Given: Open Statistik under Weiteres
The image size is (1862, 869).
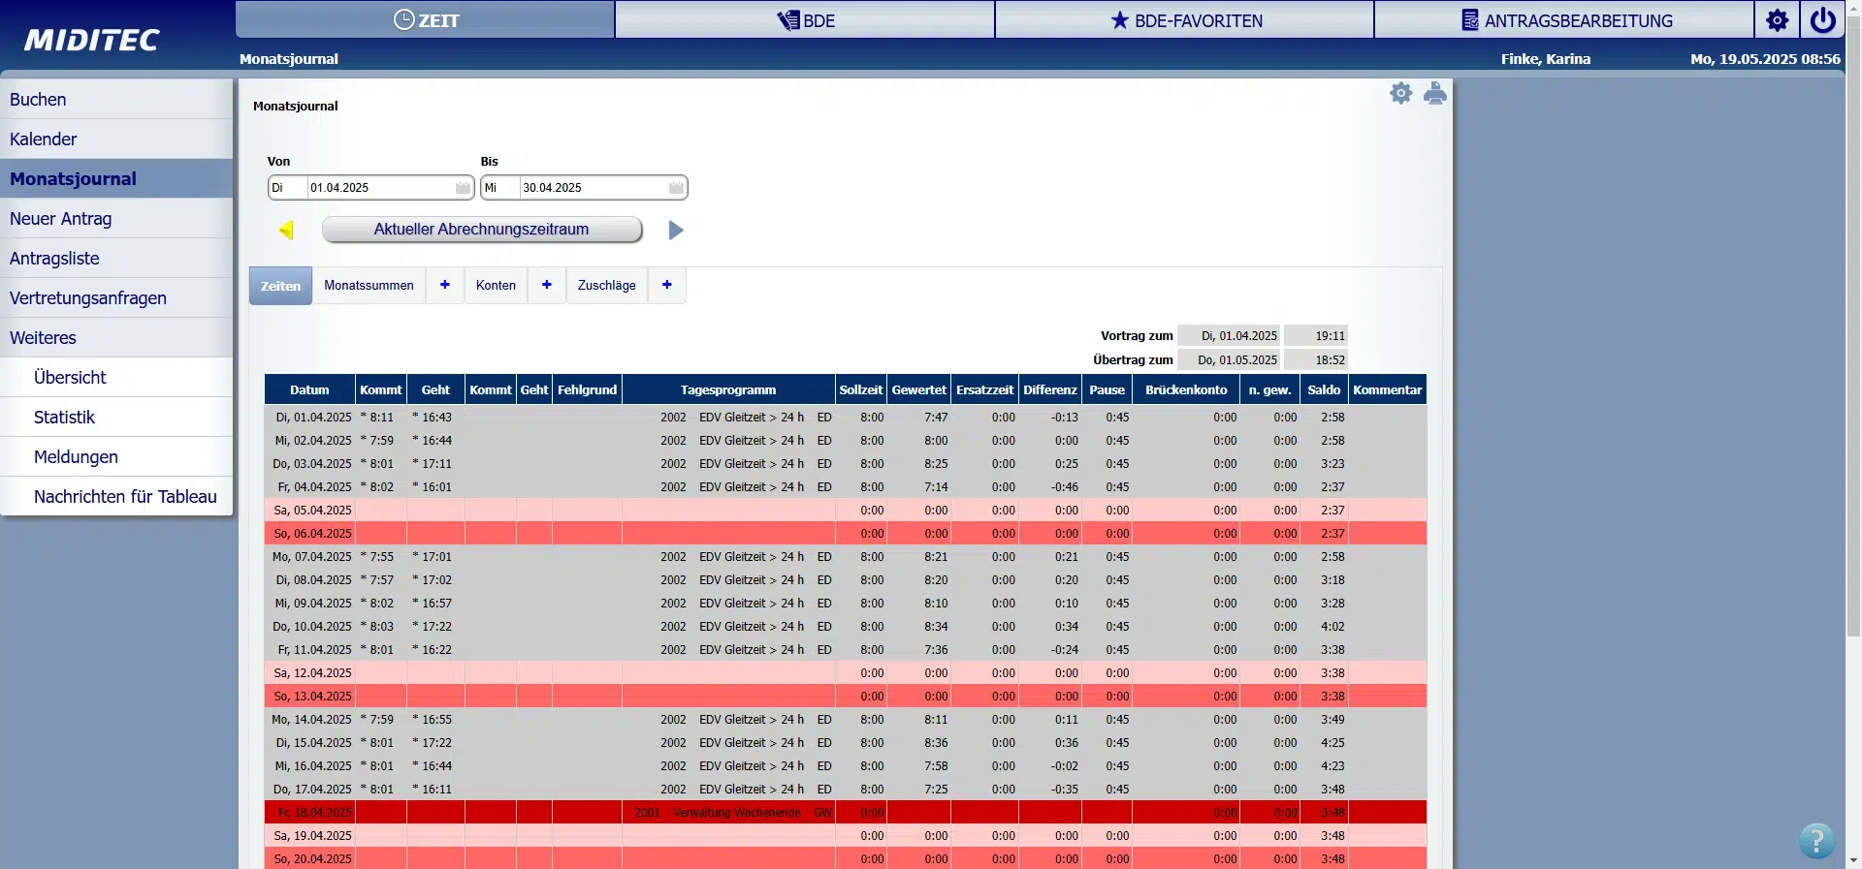Looking at the screenshot, I should coord(64,418).
